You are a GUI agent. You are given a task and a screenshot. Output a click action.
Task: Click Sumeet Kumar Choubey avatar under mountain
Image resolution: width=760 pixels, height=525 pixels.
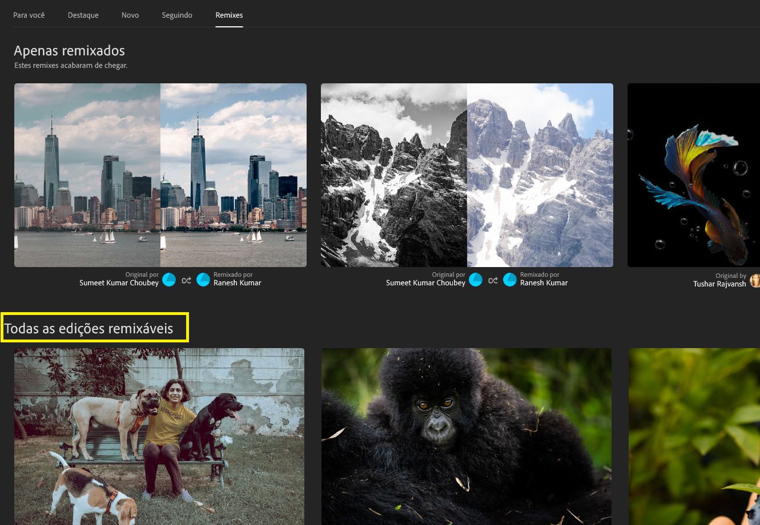pos(476,280)
